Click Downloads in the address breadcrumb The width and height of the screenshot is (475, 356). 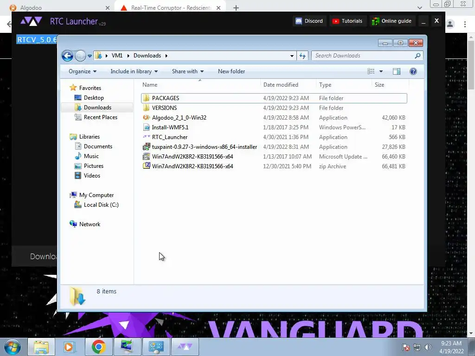tap(147, 56)
